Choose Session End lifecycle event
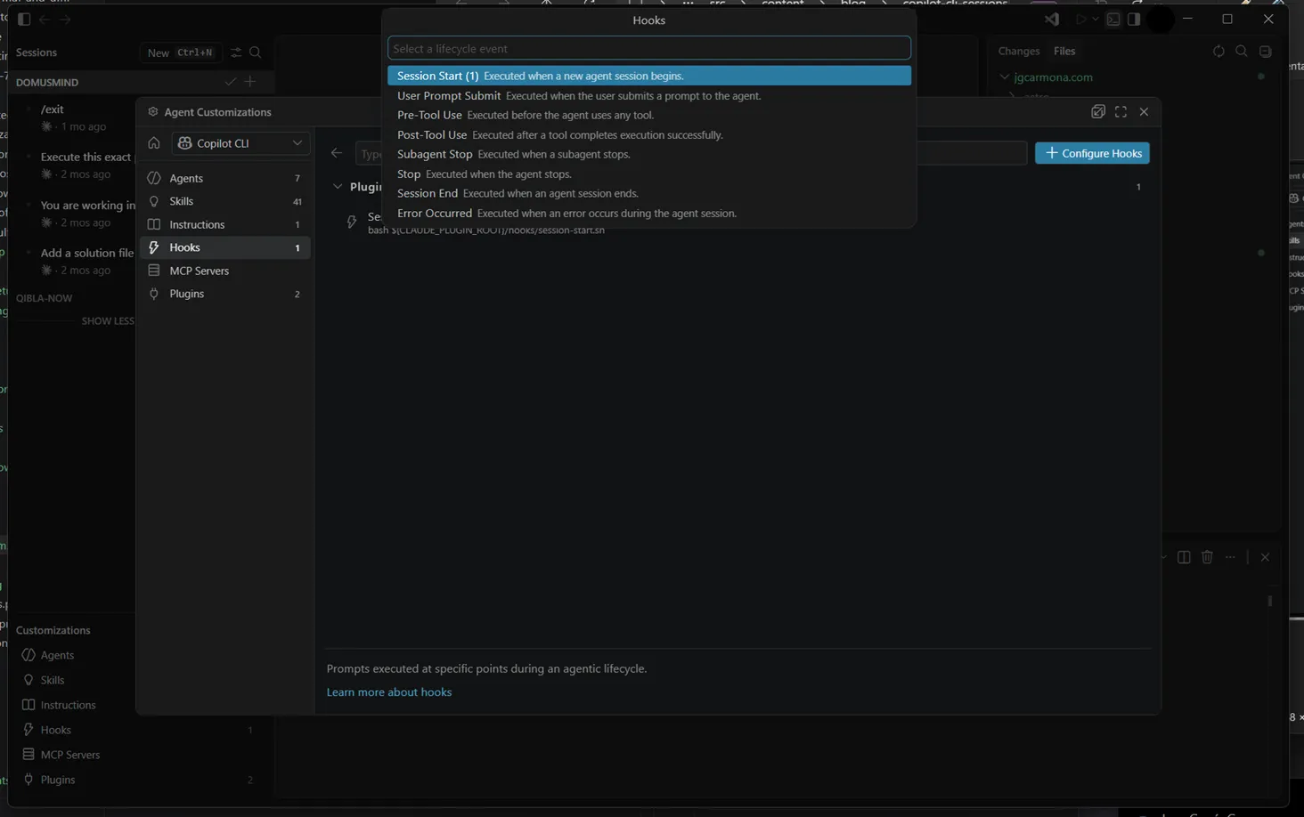This screenshot has height=817, width=1304. coord(649,193)
